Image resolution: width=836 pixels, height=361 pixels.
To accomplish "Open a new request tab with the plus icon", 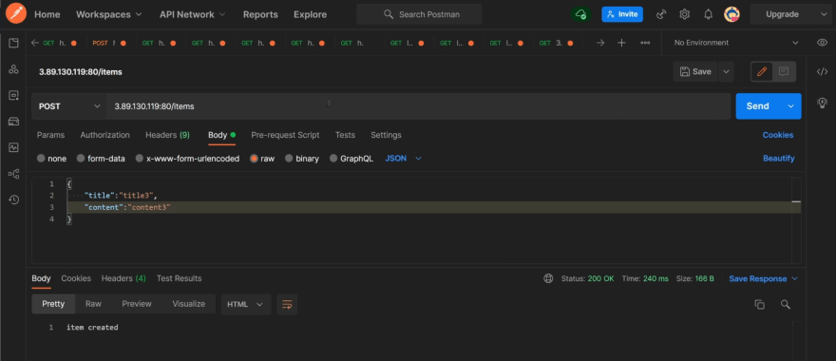I will (621, 43).
